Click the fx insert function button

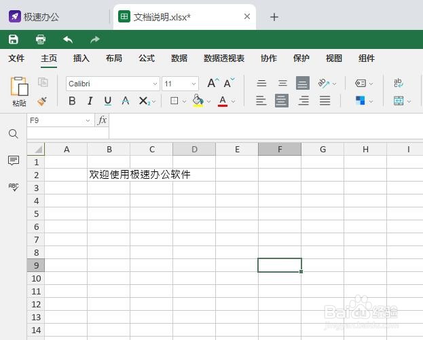pos(102,120)
